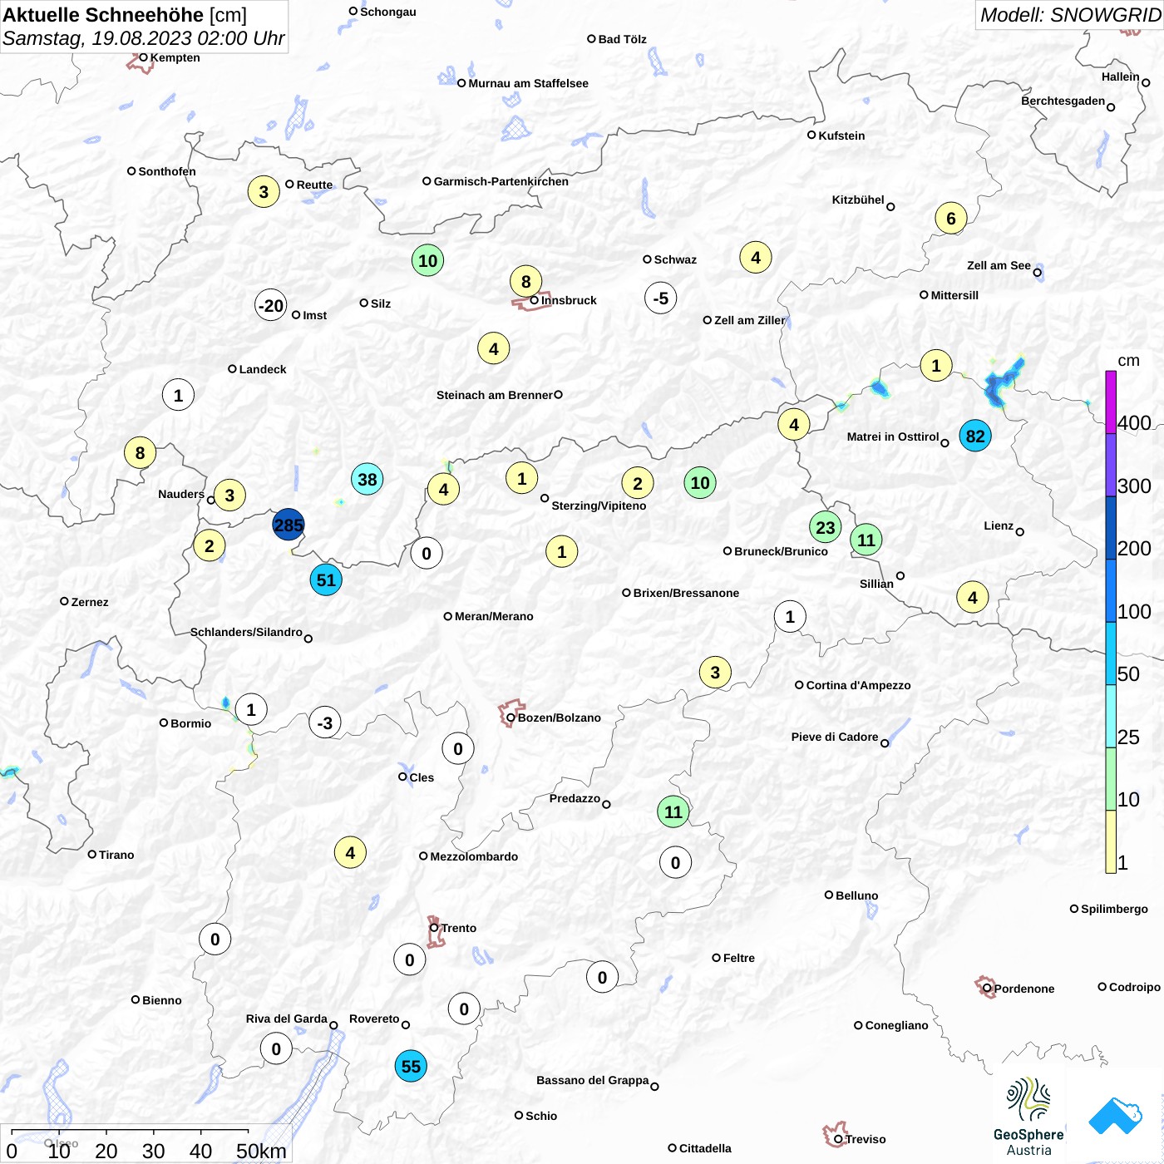Click the Cles town label
The width and height of the screenshot is (1164, 1164).
click(422, 777)
